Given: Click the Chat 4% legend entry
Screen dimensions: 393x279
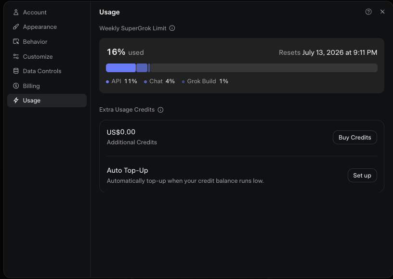Looking at the screenshot, I should (159, 81).
